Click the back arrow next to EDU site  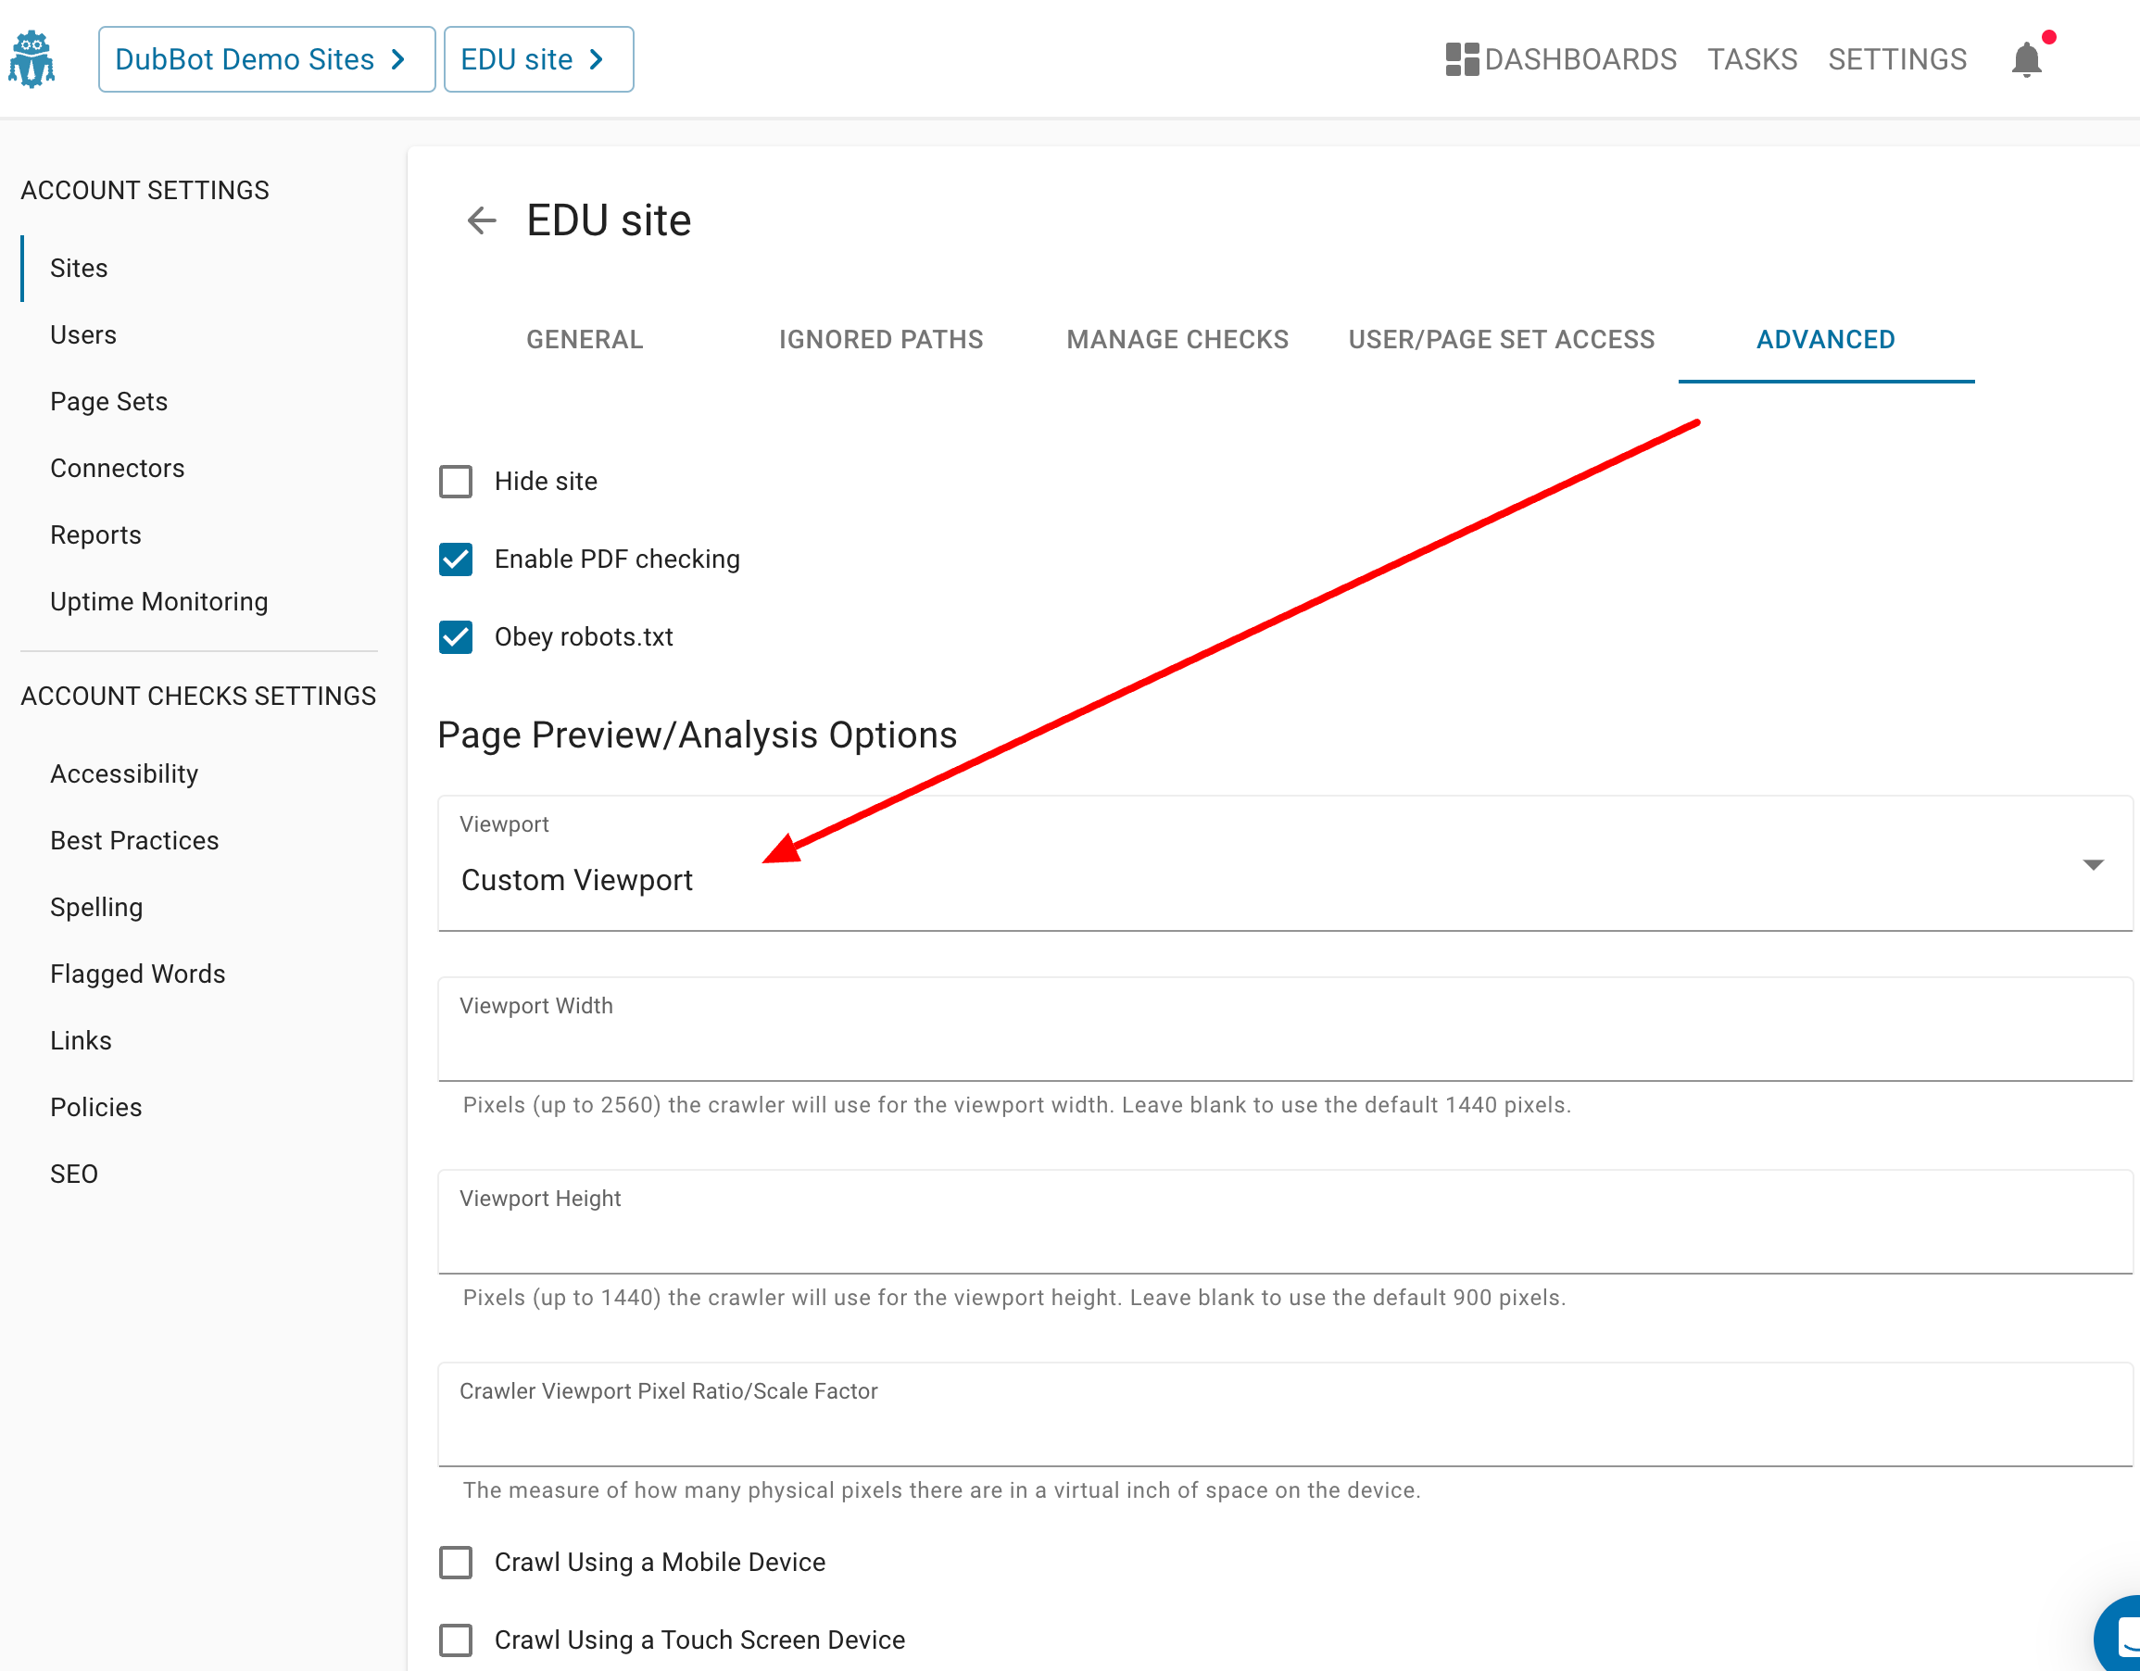(481, 220)
